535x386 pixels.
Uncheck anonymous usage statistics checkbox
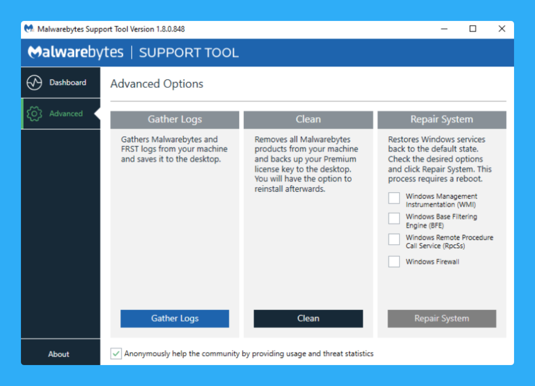(116, 353)
